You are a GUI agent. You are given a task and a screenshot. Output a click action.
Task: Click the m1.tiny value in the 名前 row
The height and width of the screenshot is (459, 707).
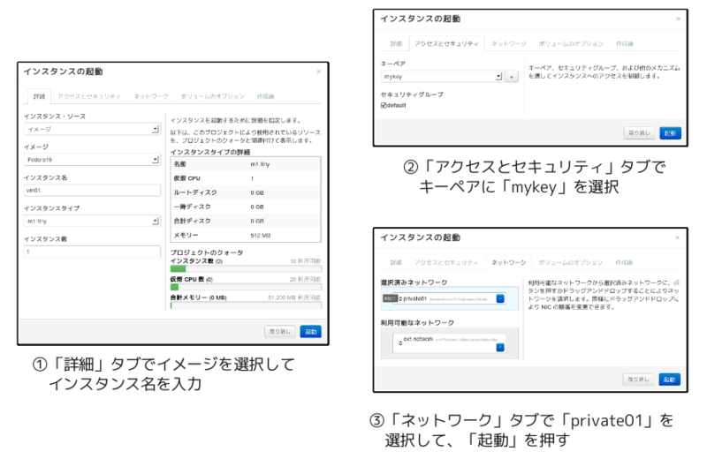click(260, 164)
